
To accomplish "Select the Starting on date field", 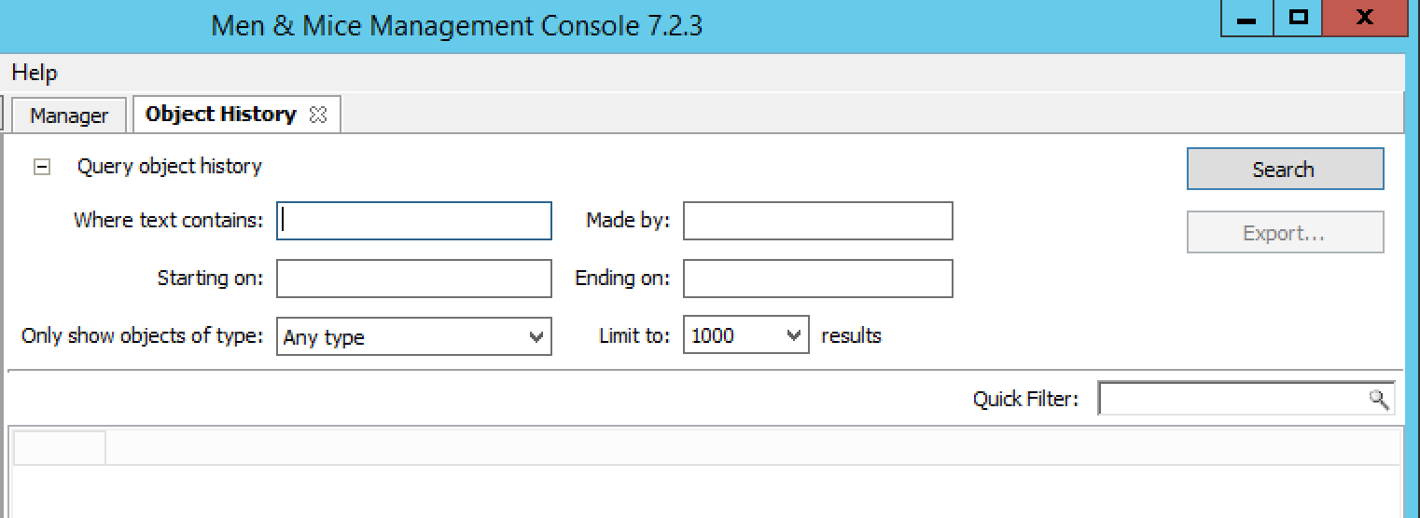I will 414,279.
